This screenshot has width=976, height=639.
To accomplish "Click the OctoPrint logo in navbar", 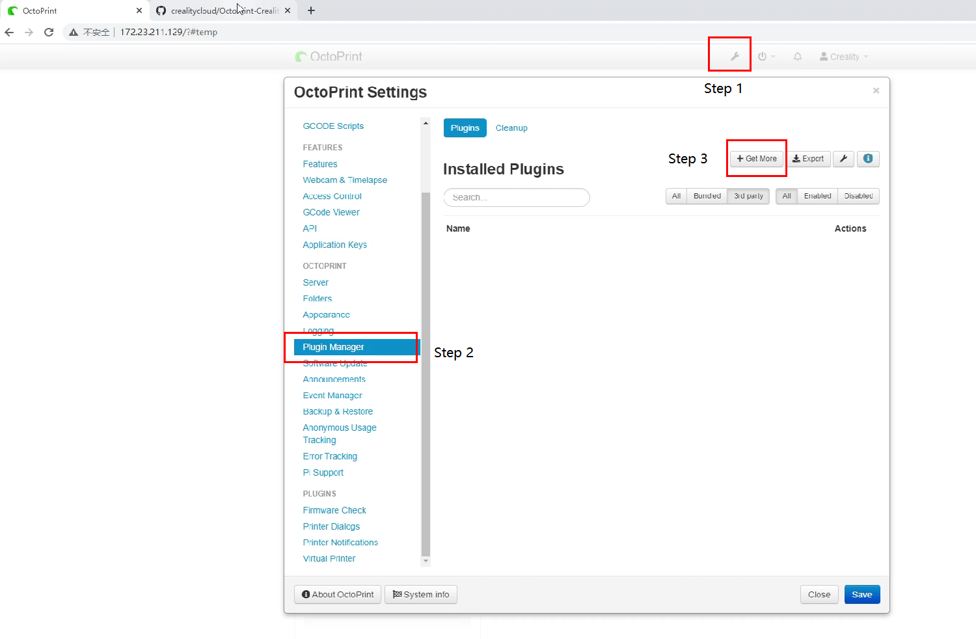I will point(329,57).
